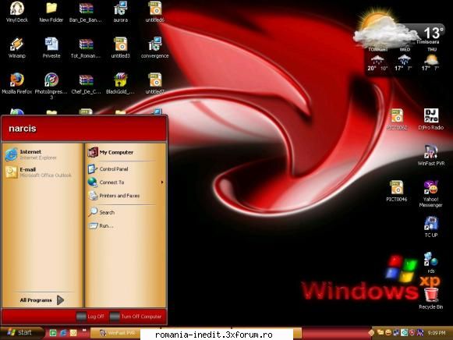Expand the All Programs list
The height and width of the screenshot is (340, 453).
[x=42, y=300]
